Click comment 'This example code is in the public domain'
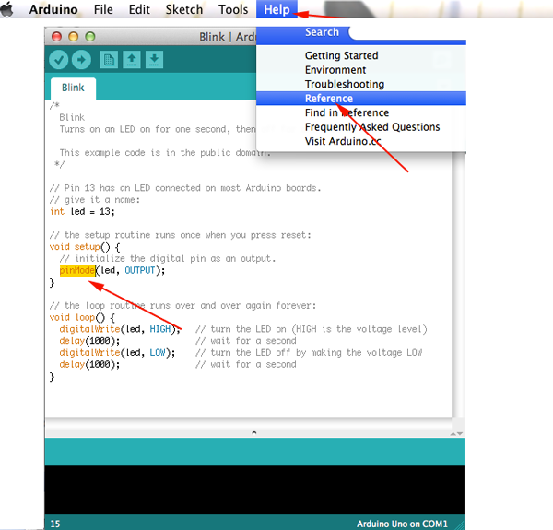 [x=165, y=153]
